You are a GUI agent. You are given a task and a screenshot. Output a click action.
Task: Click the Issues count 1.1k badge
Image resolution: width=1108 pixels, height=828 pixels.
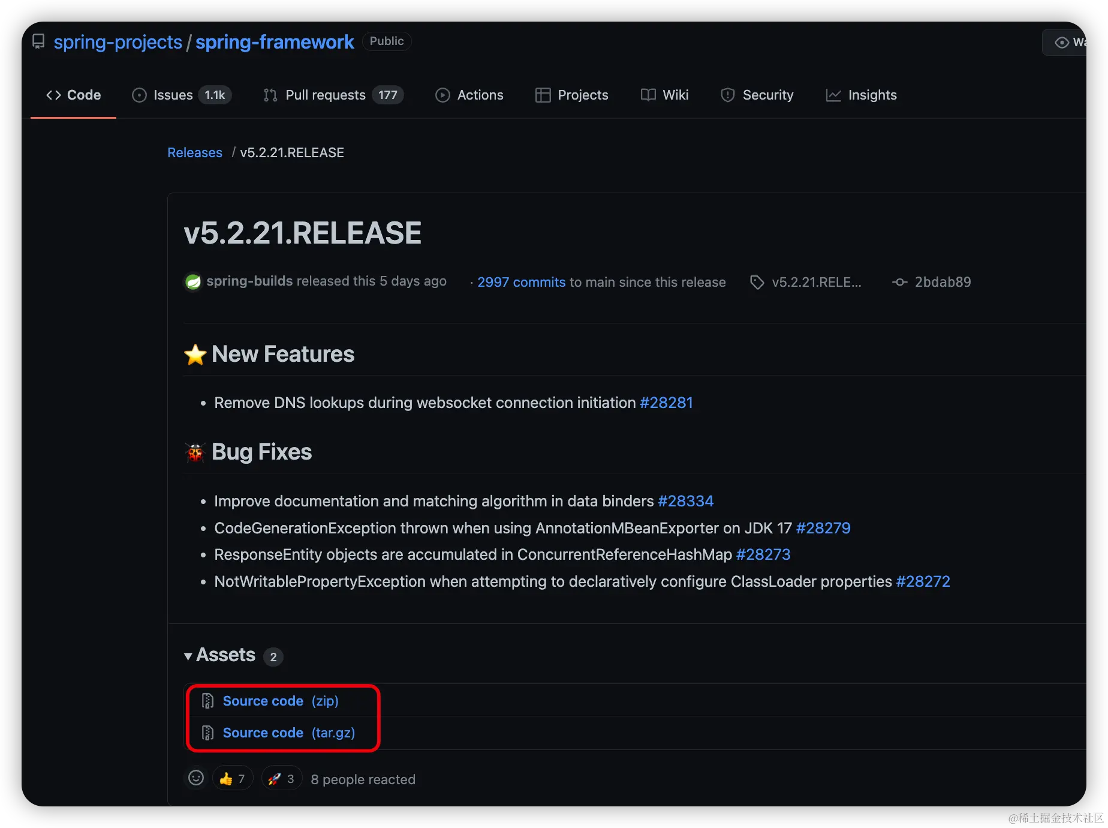[215, 95]
